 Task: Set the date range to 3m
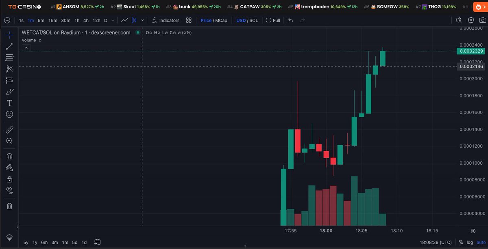[55, 242]
